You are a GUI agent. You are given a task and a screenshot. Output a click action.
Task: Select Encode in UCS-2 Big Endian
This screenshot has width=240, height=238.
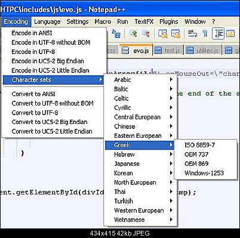[x=53, y=61]
